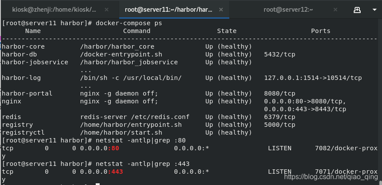Open the root@server12 terminal tab

[288, 10]
